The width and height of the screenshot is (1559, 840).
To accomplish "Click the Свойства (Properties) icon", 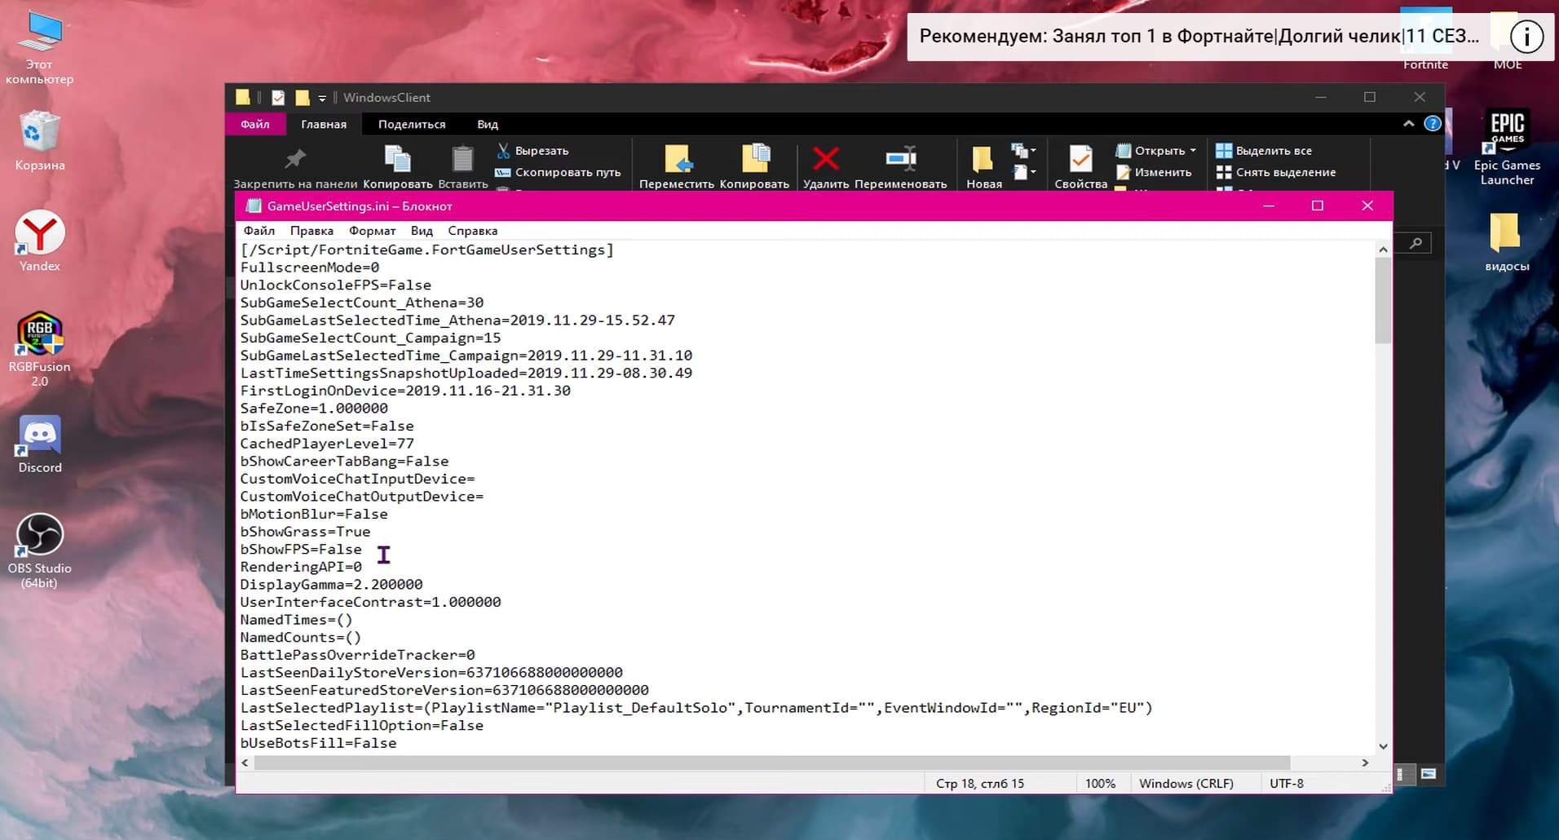I will 1080,161.
